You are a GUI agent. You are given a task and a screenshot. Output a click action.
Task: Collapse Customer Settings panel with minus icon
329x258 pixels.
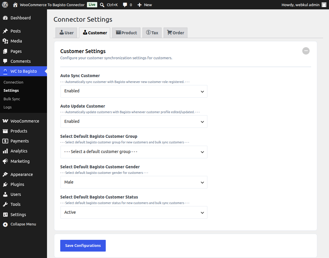[x=306, y=51]
